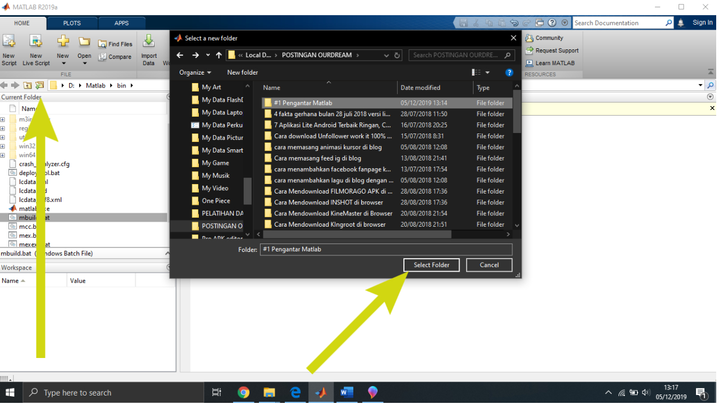Open the change view dropdown arrow

(x=488, y=72)
